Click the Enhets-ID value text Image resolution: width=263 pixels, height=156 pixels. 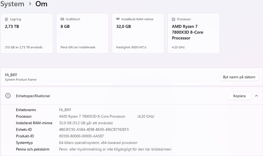(94, 130)
